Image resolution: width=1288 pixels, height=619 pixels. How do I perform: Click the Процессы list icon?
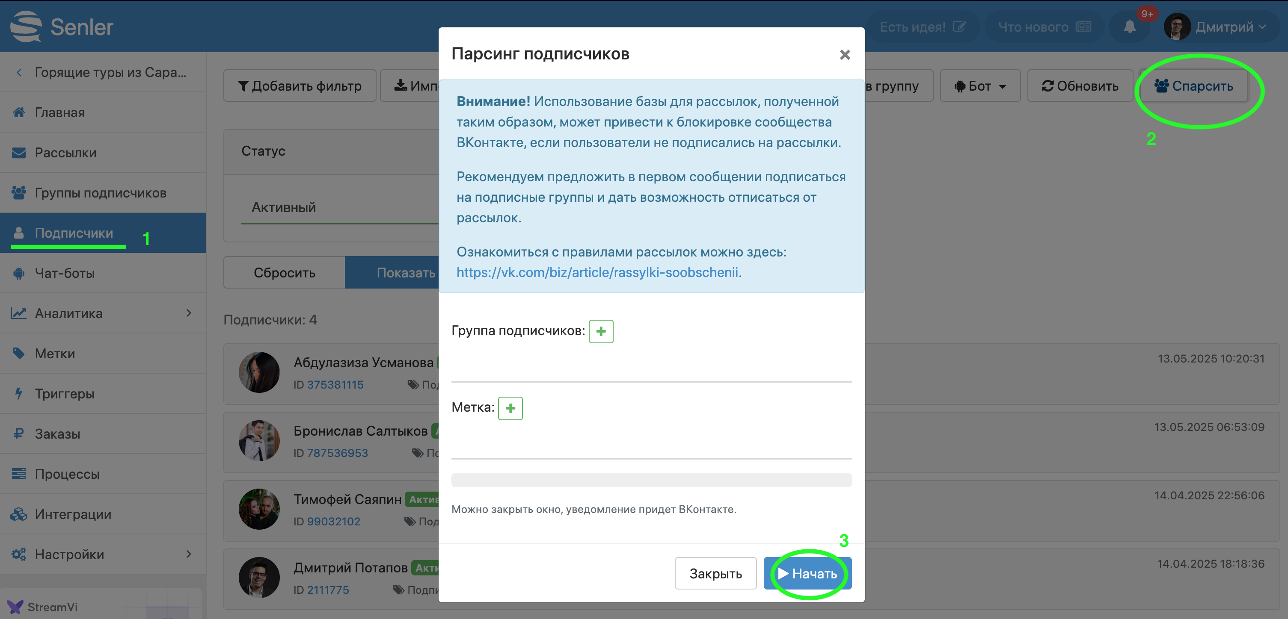coord(18,474)
